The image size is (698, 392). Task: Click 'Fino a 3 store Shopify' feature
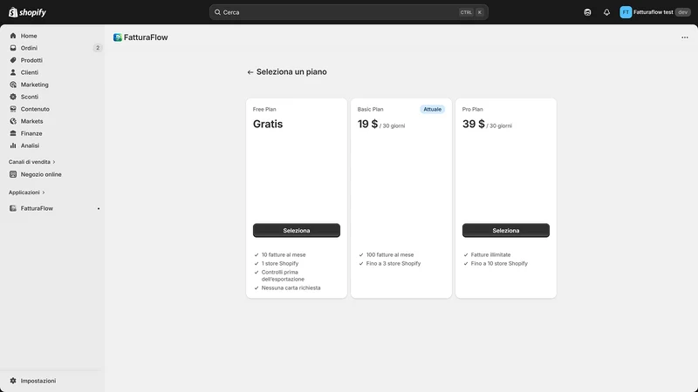pyautogui.click(x=393, y=264)
